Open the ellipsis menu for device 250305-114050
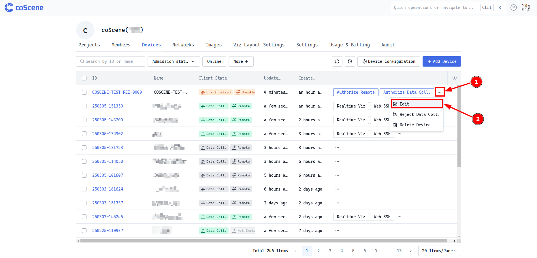 coord(337,161)
